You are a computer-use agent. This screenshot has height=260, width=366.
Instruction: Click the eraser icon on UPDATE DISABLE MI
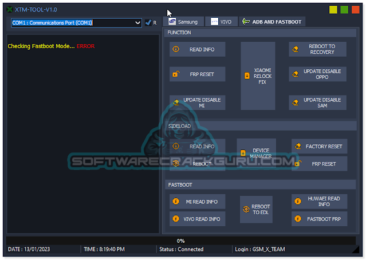click(176, 103)
